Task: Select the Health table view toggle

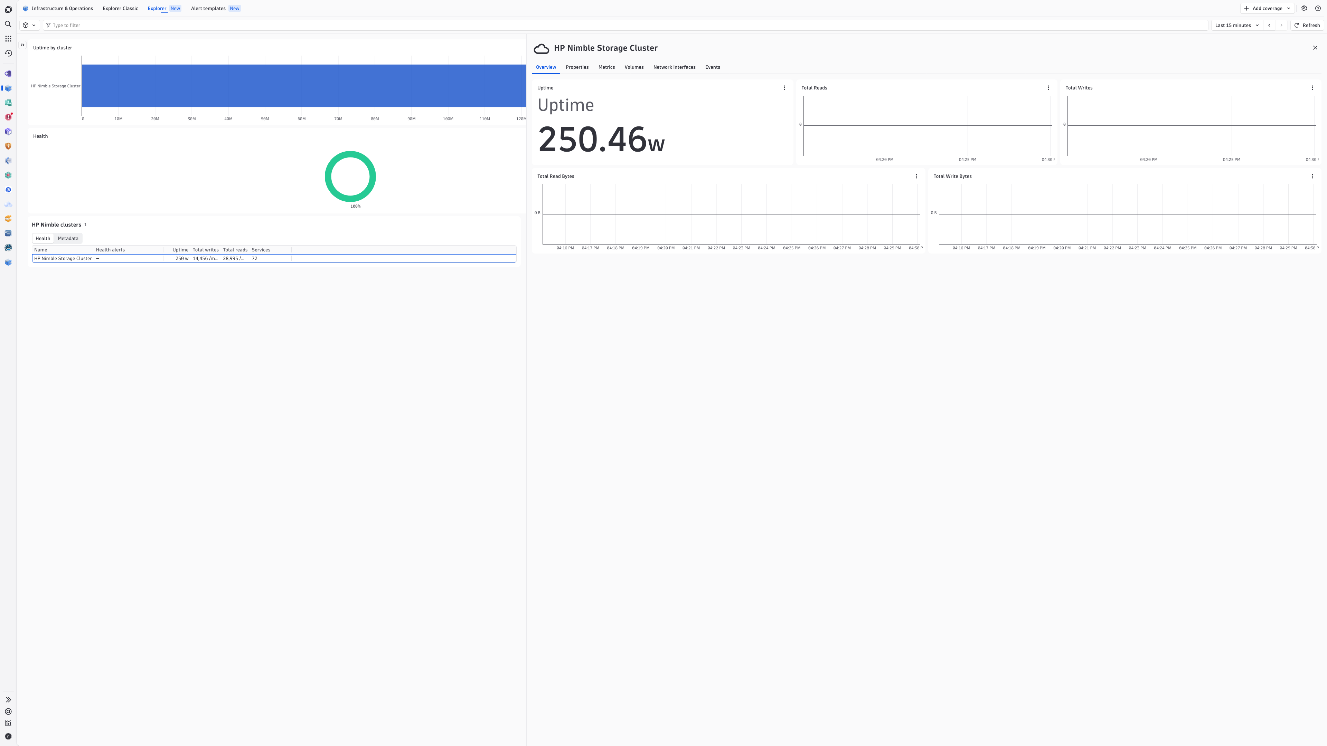Action: tap(43, 238)
